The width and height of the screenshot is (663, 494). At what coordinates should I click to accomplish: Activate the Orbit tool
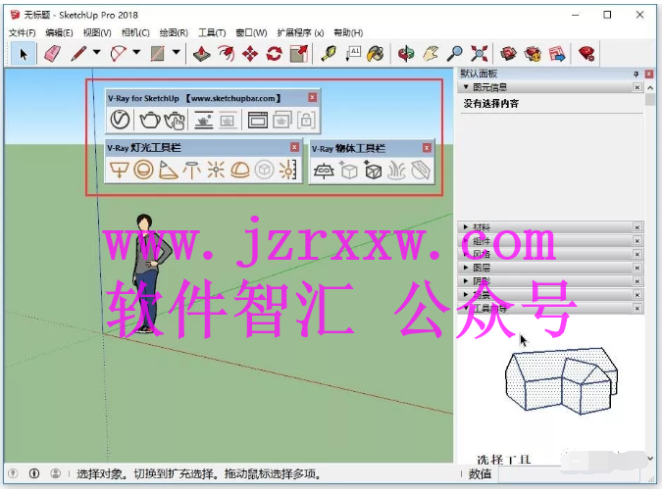406,54
